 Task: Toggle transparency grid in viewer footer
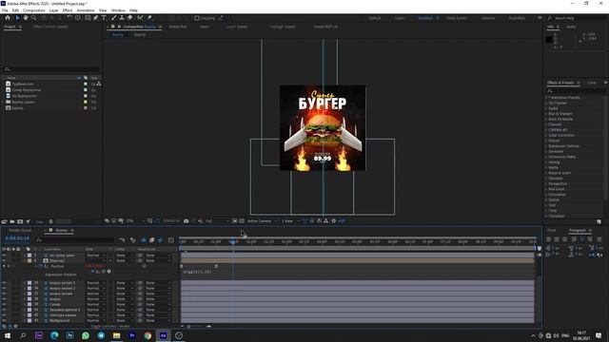point(242,221)
